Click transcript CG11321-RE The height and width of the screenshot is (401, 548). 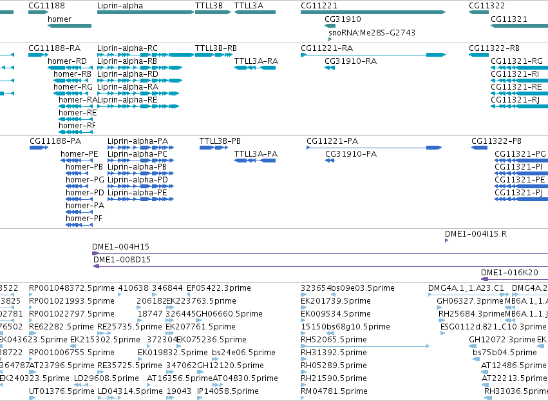coord(516,87)
